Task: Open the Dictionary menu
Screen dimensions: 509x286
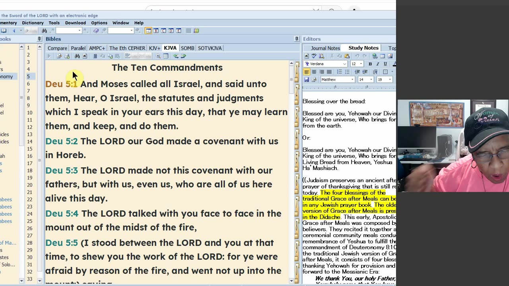Action: 33,23
